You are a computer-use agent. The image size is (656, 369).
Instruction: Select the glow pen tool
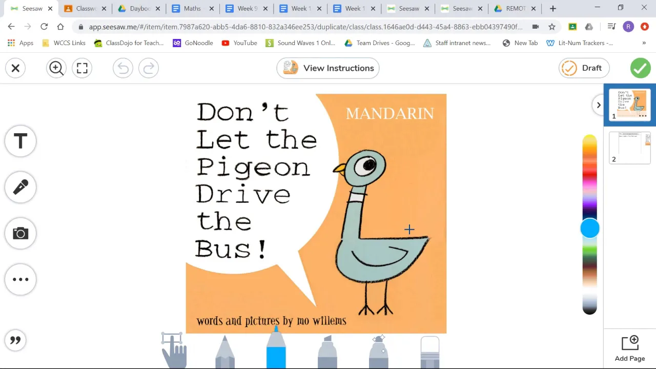[379, 352]
